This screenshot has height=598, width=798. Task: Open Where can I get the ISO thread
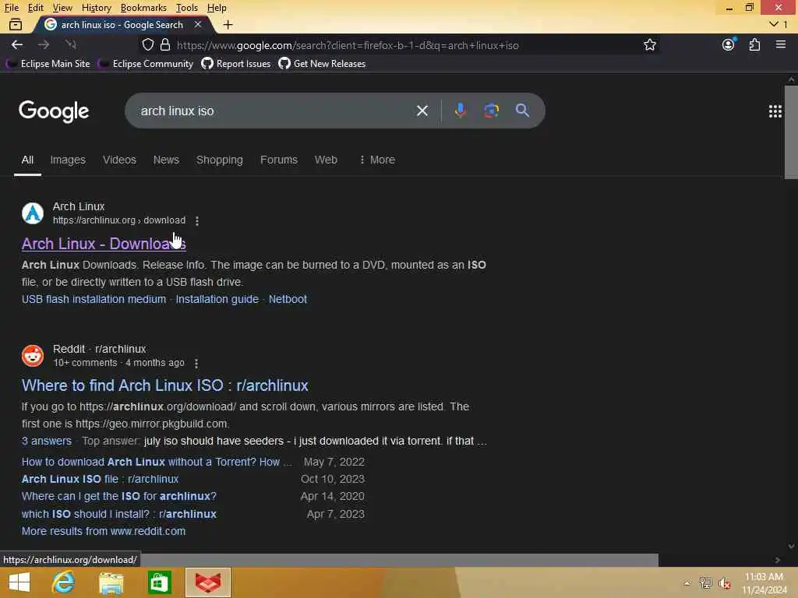pyautogui.click(x=118, y=496)
